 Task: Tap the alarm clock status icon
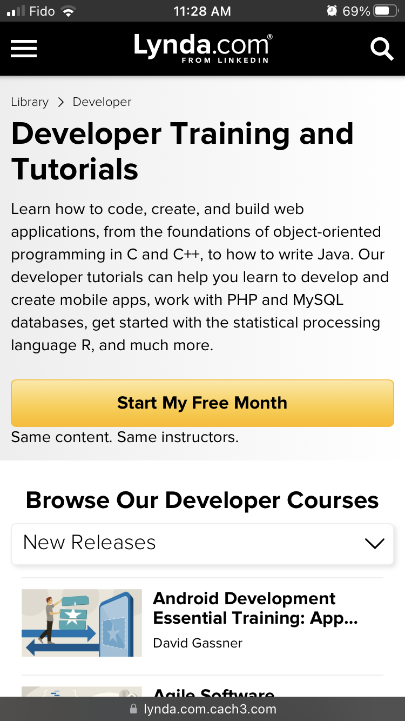coord(332,11)
